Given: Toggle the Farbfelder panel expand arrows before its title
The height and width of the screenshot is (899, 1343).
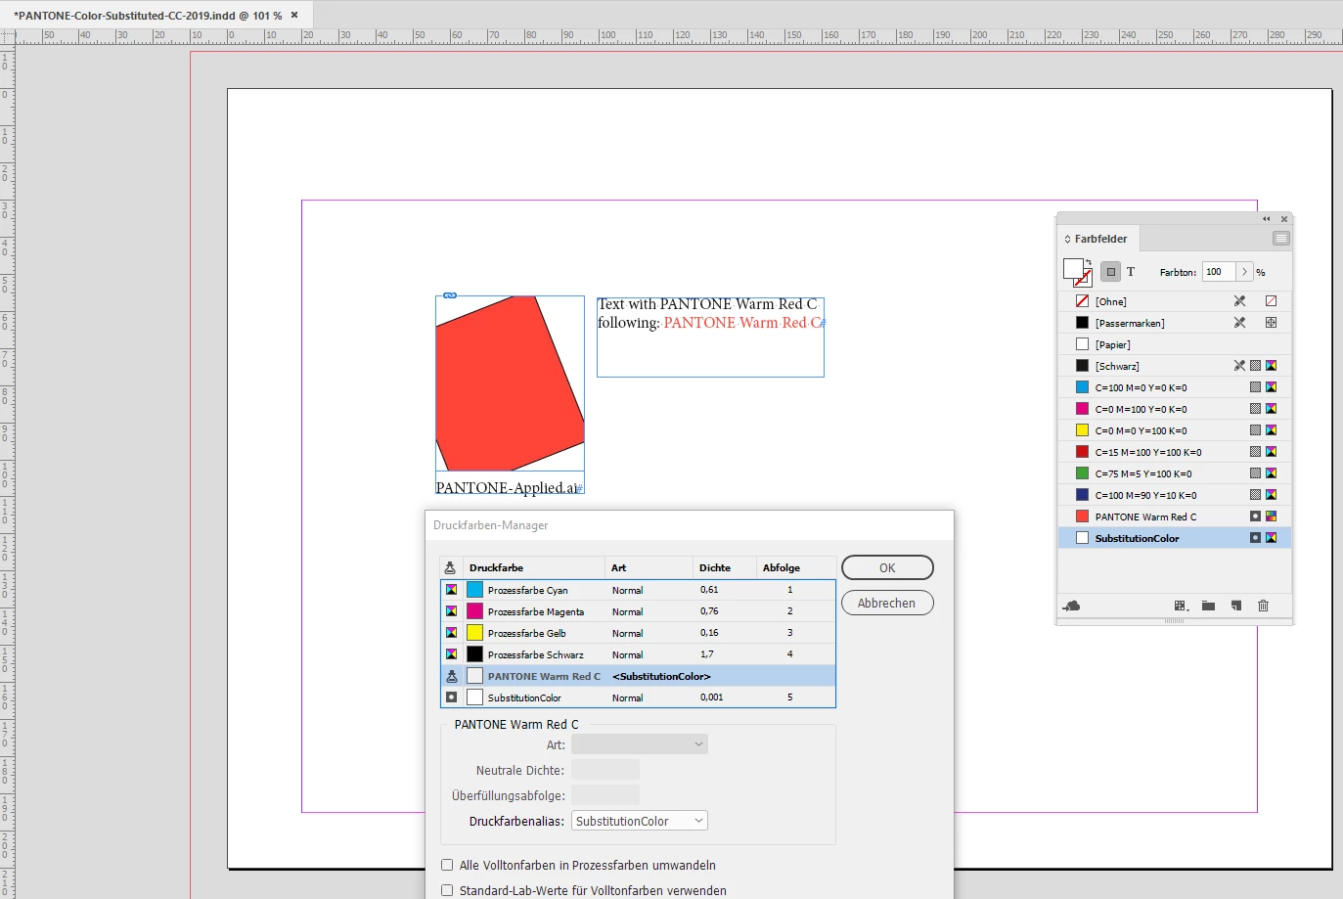Looking at the screenshot, I should pos(1067,239).
